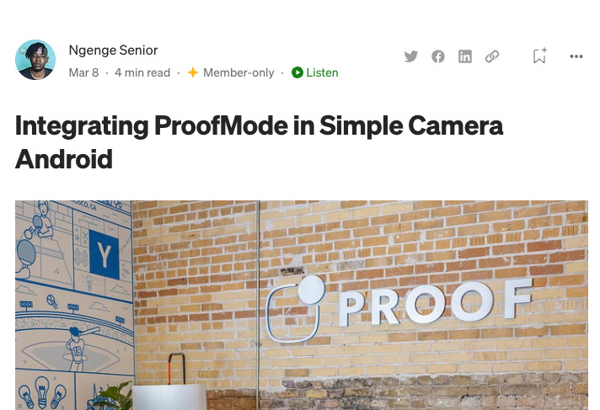Screen dimensions: 600x410
Task: Click the green Listen play icon
Action: 297,72
